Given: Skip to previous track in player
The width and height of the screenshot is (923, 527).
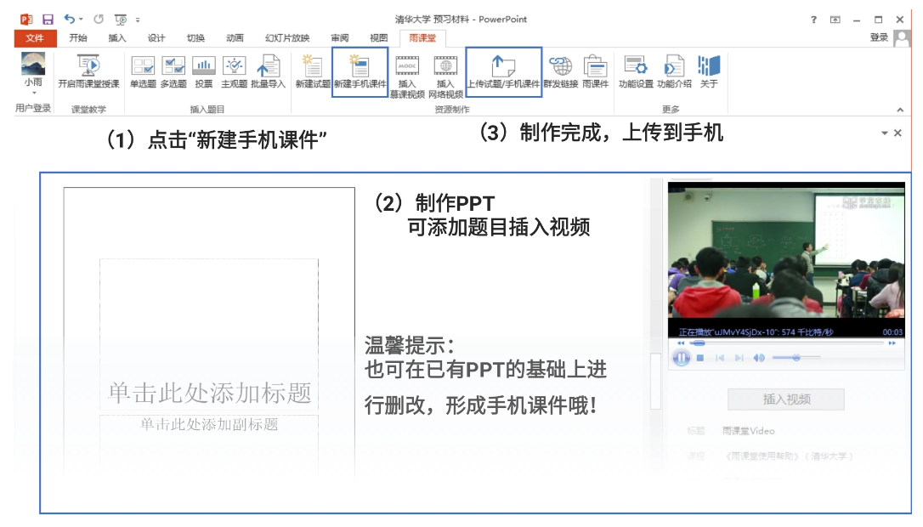Looking at the screenshot, I should 719,357.
